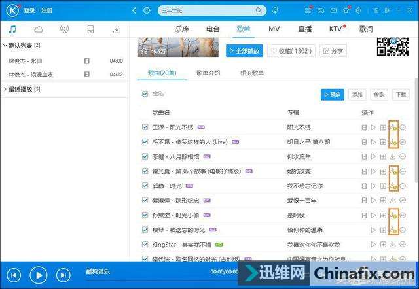This screenshot has height=289, width=419.
Task: Click the song list vertical scrollbar
Action: point(416,131)
